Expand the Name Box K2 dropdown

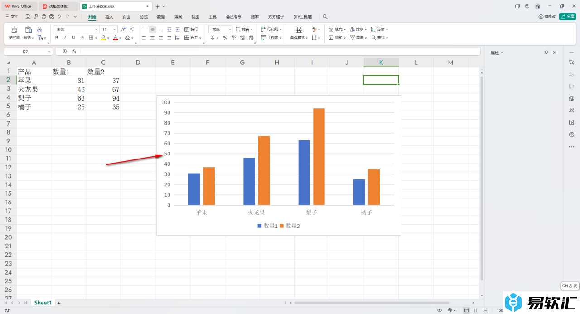49,52
